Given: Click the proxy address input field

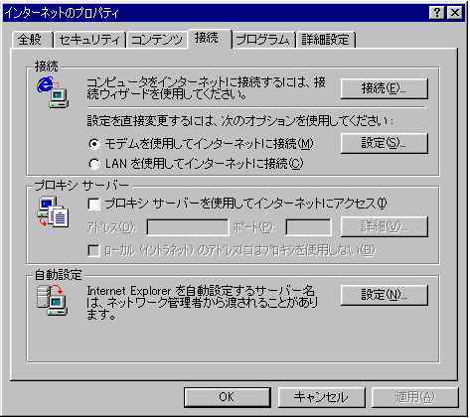Looking at the screenshot, I should [188, 227].
